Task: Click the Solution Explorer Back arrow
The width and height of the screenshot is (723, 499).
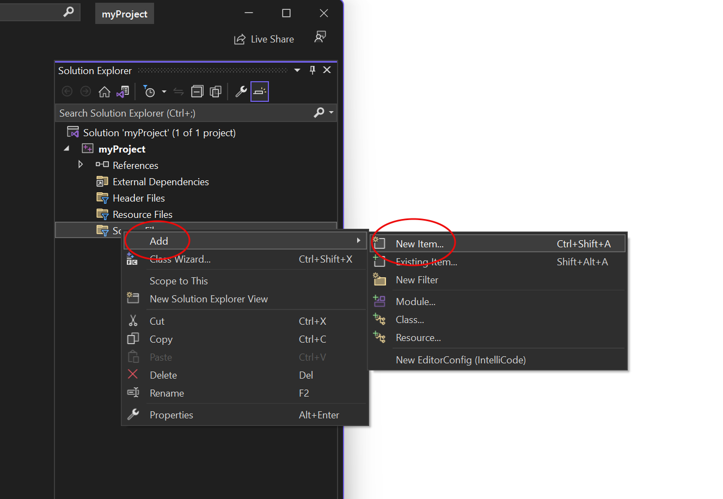Action: [x=68, y=92]
